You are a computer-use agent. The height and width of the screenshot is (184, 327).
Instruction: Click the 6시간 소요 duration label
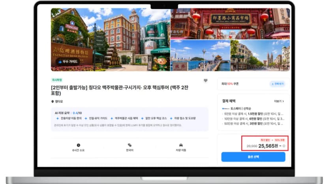79,150
